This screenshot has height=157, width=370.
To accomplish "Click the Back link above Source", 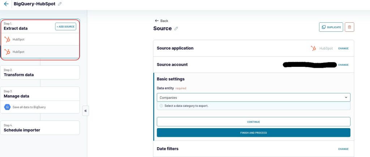I will [x=162, y=21].
